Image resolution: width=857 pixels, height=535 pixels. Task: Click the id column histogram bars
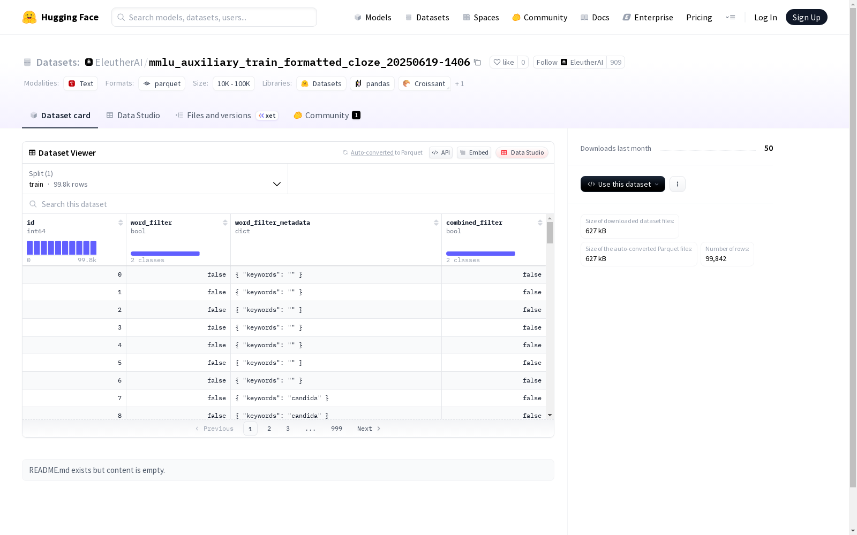point(62,248)
